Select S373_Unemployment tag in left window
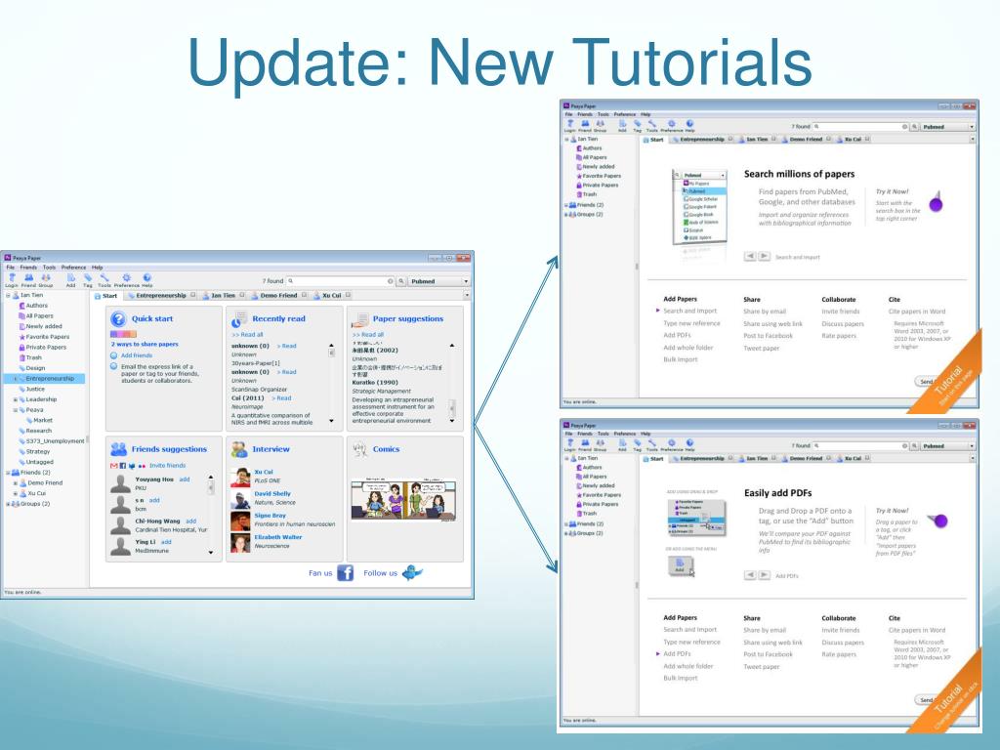 pyautogui.click(x=51, y=441)
